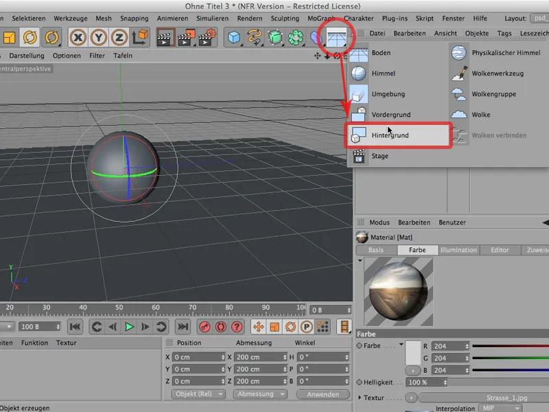The height and width of the screenshot is (412, 549).
Task: Choose the spline pen tool icon
Action: tap(255, 38)
